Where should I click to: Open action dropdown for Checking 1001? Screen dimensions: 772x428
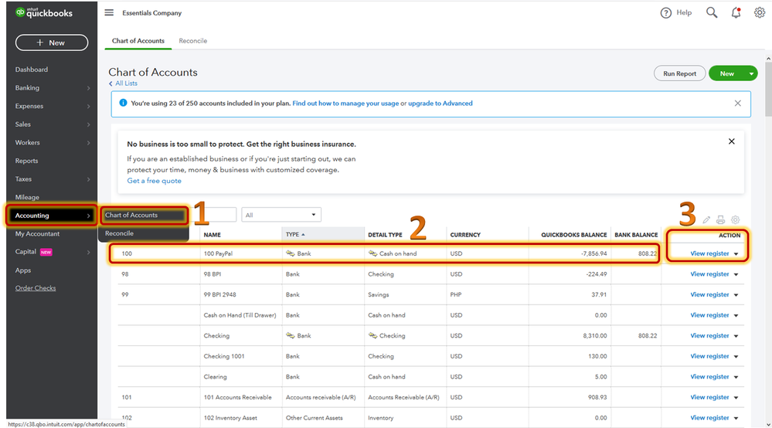pyautogui.click(x=736, y=357)
